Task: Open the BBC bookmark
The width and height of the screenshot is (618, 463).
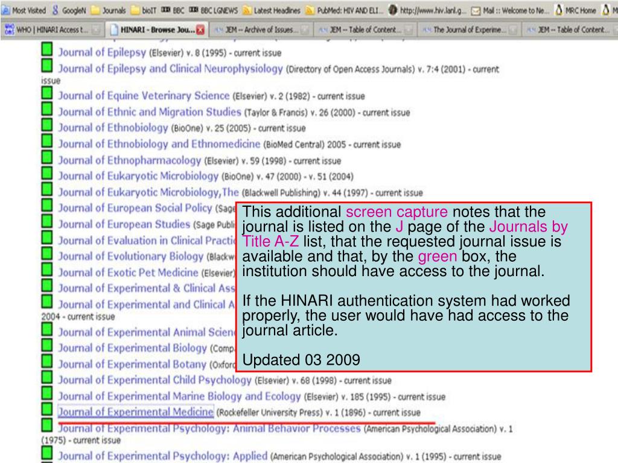Action: point(173,10)
